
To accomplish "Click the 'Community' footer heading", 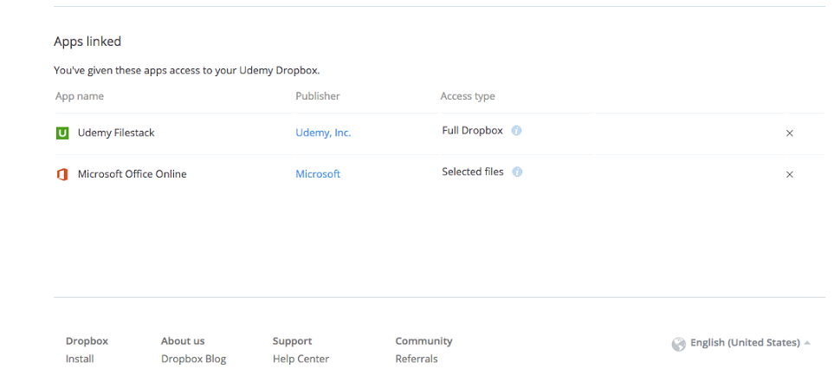I will 423,340.
